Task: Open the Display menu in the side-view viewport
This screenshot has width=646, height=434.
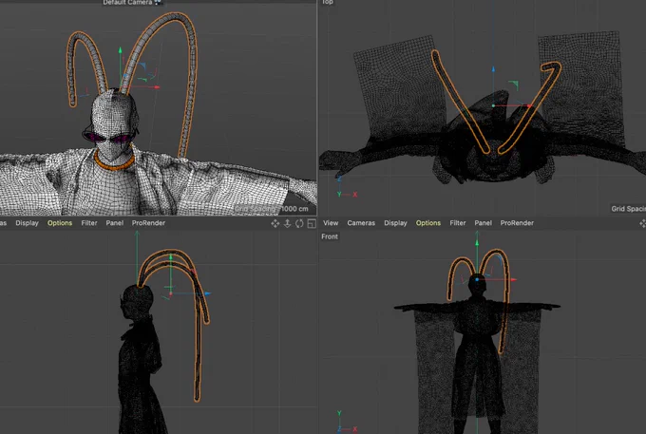Action: point(27,223)
